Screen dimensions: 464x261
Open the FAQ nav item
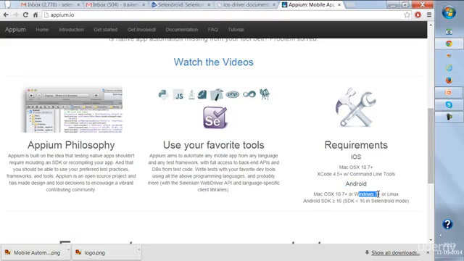[x=212, y=30]
